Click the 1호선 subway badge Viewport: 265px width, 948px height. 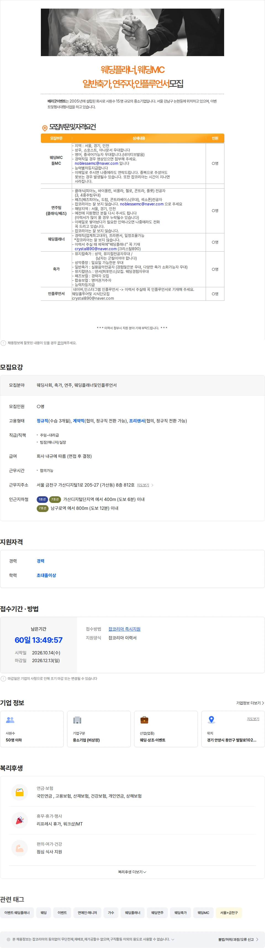click(x=42, y=499)
